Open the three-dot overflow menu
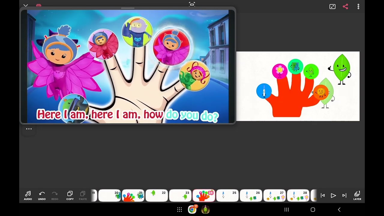The height and width of the screenshot is (216, 384). point(358,7)
